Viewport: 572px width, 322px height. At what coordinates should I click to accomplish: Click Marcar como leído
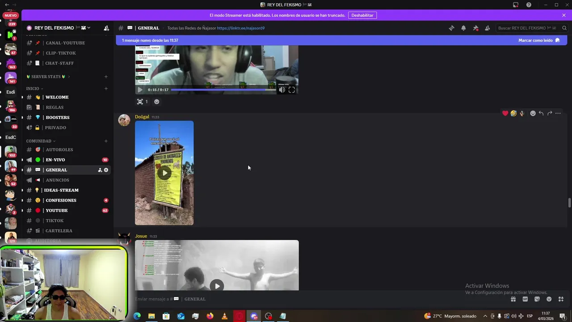point(539,40)
